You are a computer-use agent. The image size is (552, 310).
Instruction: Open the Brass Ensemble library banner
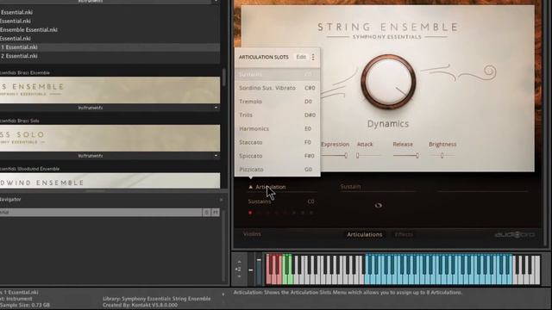(x=110, y=90)
